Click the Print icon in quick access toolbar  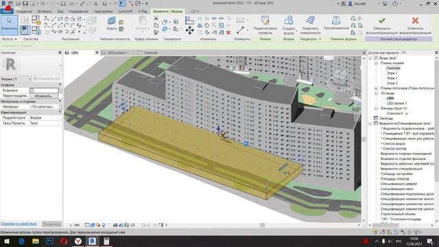coord(63,3)
